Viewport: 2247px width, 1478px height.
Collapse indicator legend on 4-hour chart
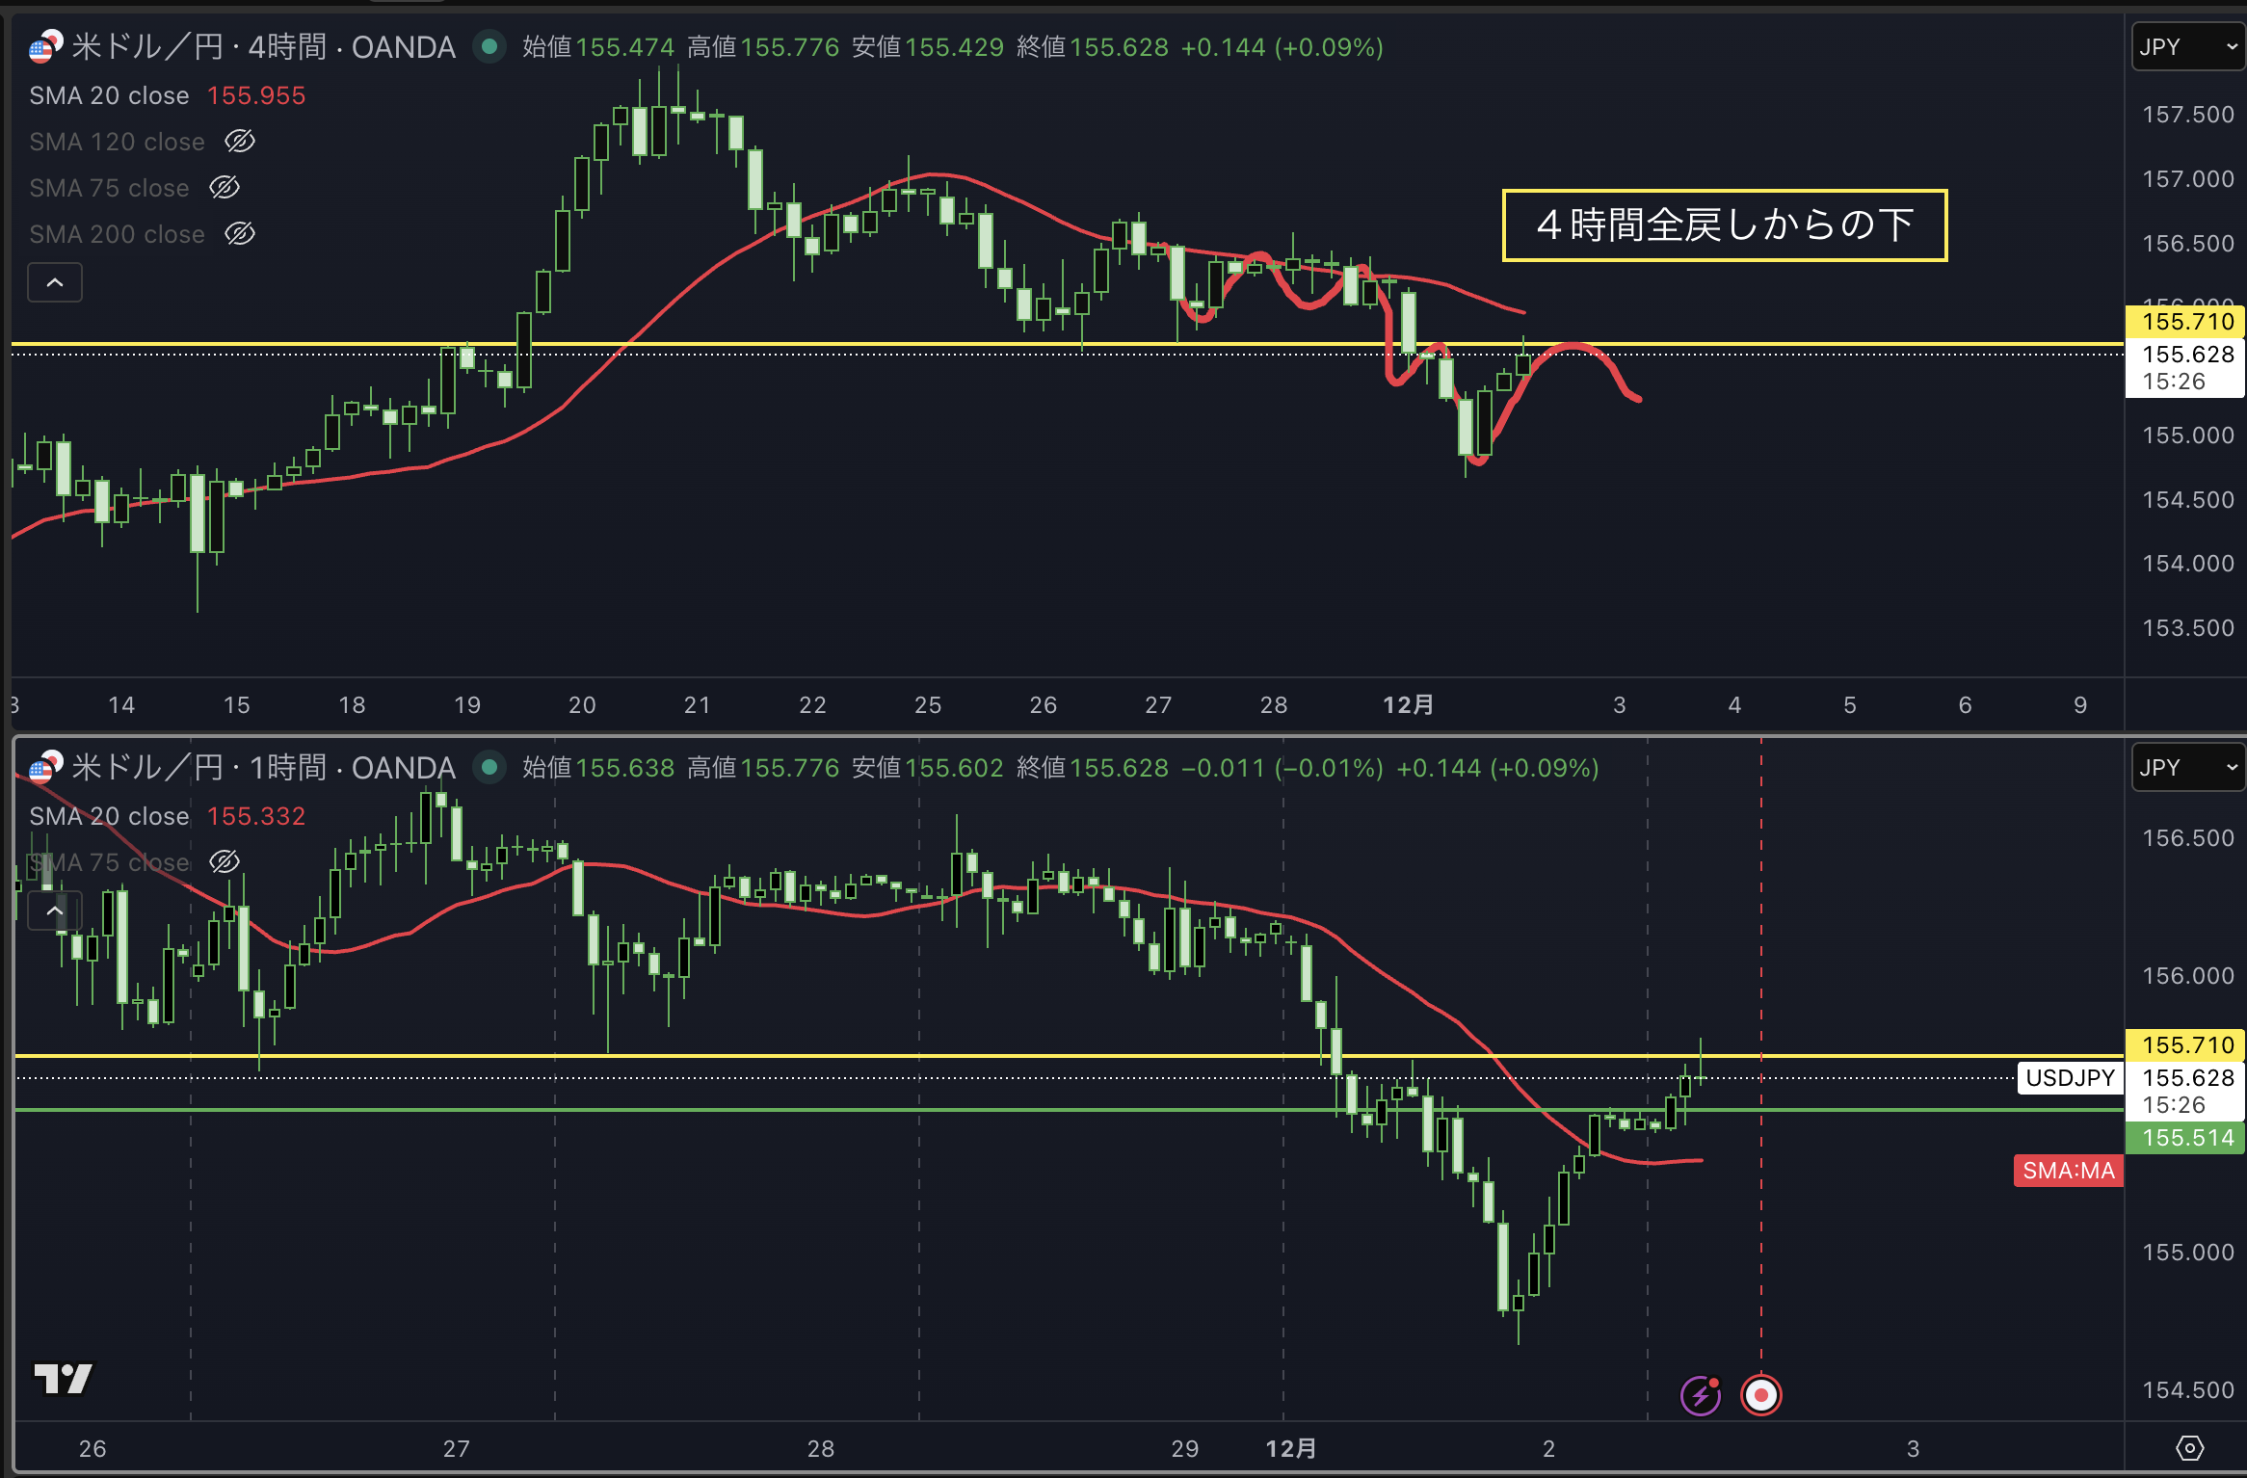pyautogui.click(x=55, y=283)
